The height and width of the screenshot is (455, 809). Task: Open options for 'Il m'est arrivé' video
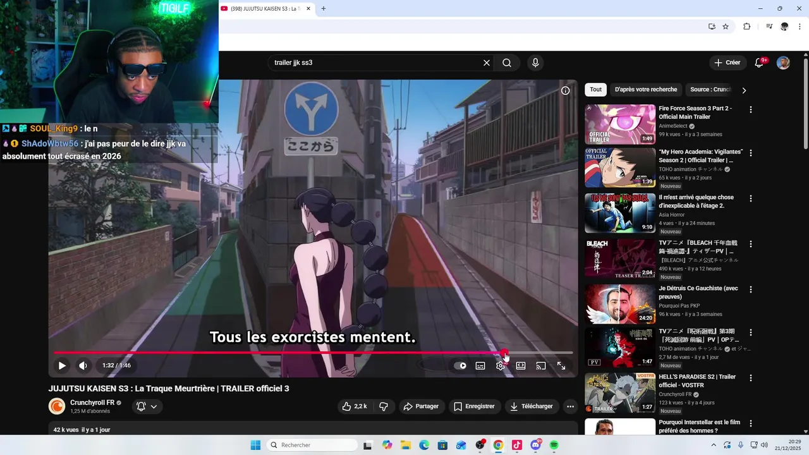click(751, 198)
